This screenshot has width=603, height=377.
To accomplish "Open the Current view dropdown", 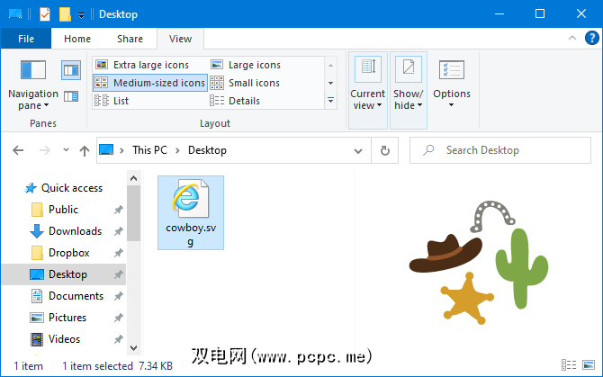I will coord(367,90).
